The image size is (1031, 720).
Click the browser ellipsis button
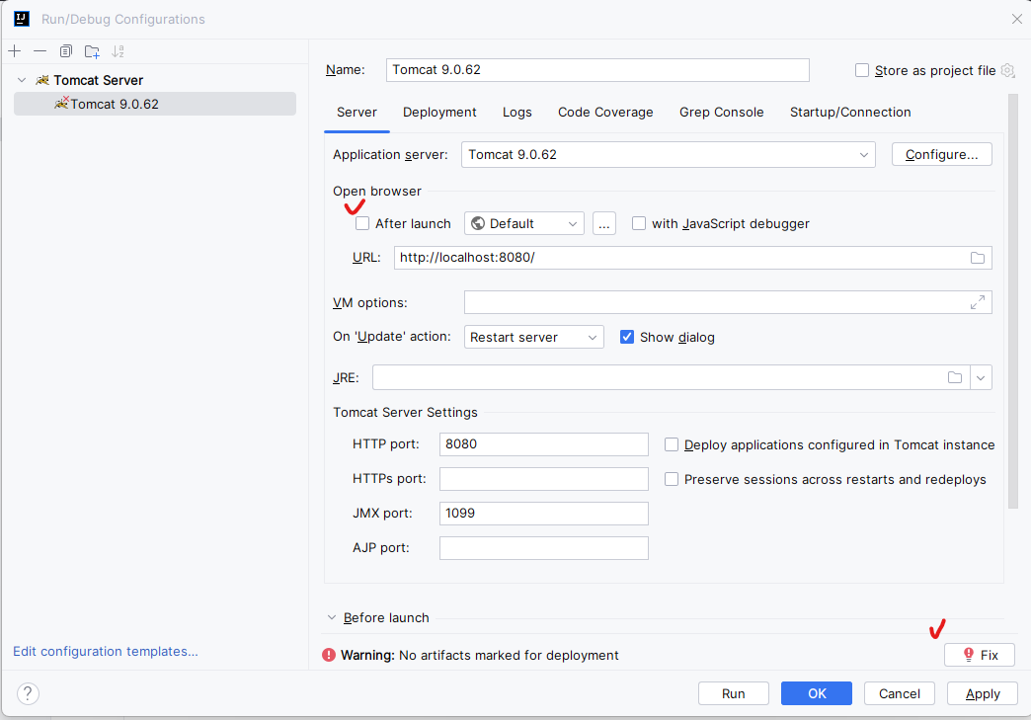click(x=604, y=223)
